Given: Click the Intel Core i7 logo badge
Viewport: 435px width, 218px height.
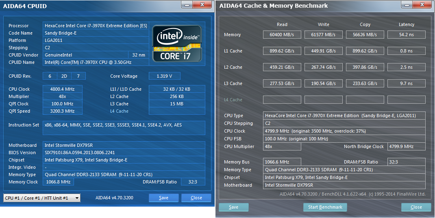Looking at the screenshot, I should pos(177,44).
